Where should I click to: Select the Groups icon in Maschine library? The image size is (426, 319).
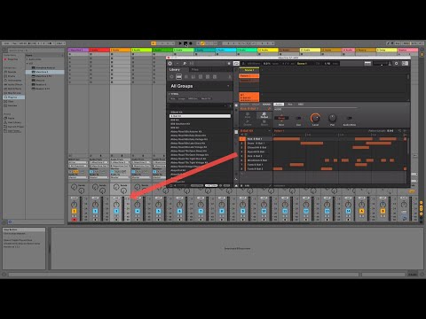point(178,77)
